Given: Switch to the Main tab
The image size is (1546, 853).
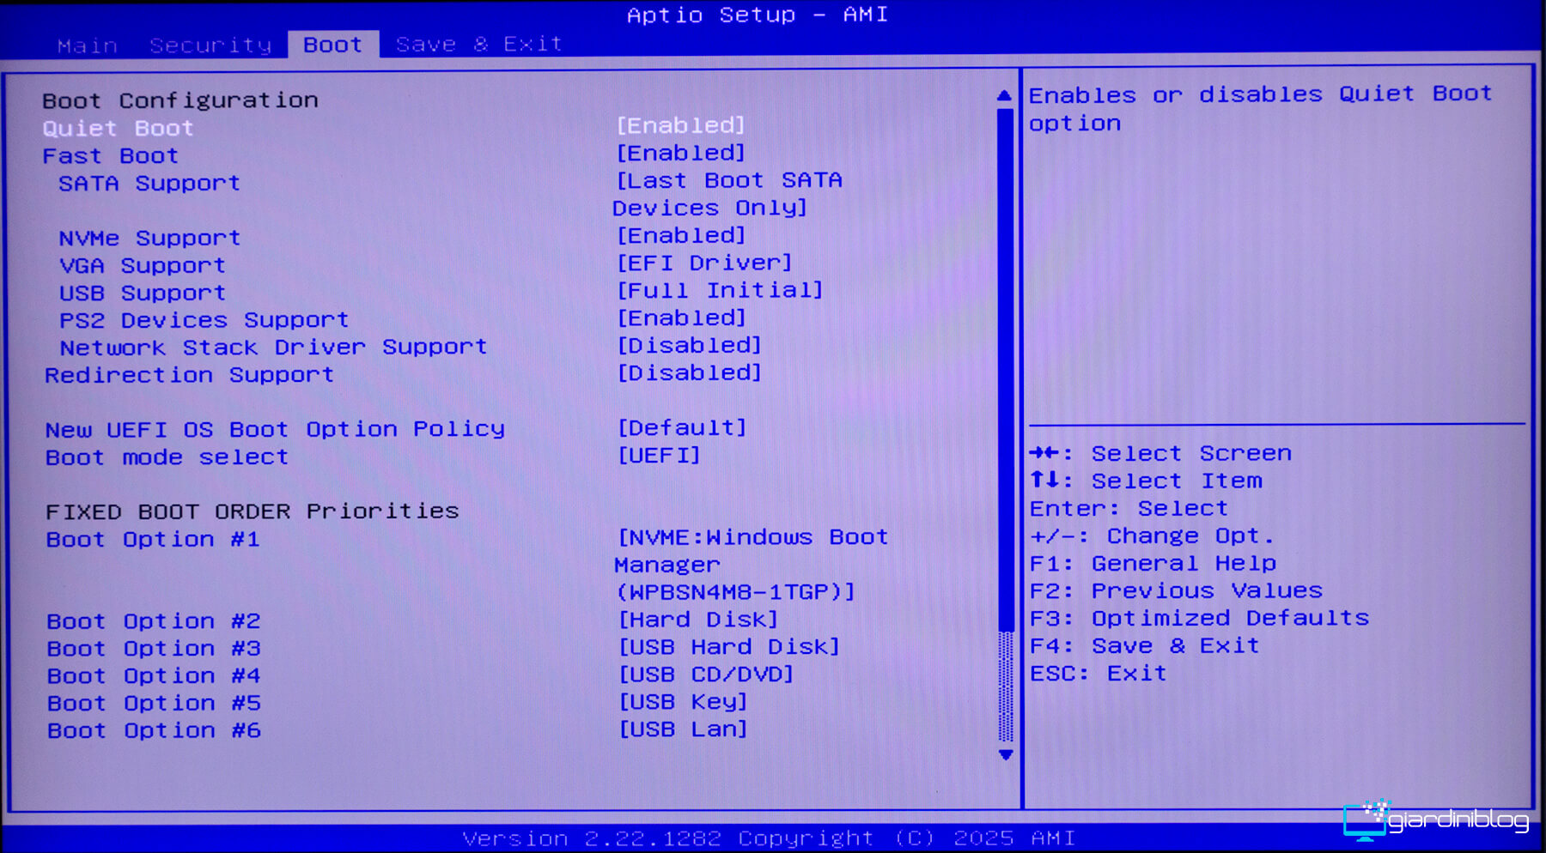Looking at the screenshot, I should [x=87, y=45].
